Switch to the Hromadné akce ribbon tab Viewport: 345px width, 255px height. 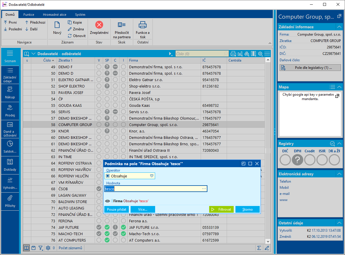pos(54,15)
